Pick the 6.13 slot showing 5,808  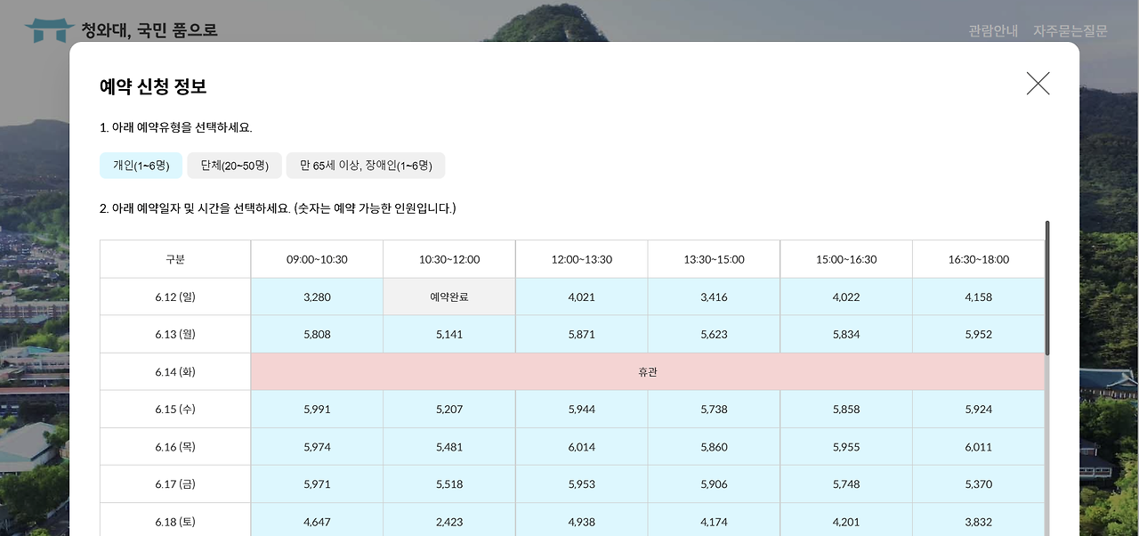pyautogui.click(x=317, y=334)
